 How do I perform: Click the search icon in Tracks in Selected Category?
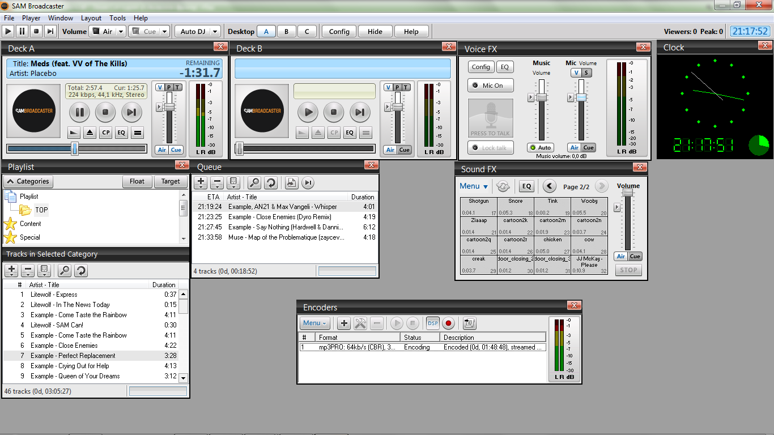click(x=65, y=270)
